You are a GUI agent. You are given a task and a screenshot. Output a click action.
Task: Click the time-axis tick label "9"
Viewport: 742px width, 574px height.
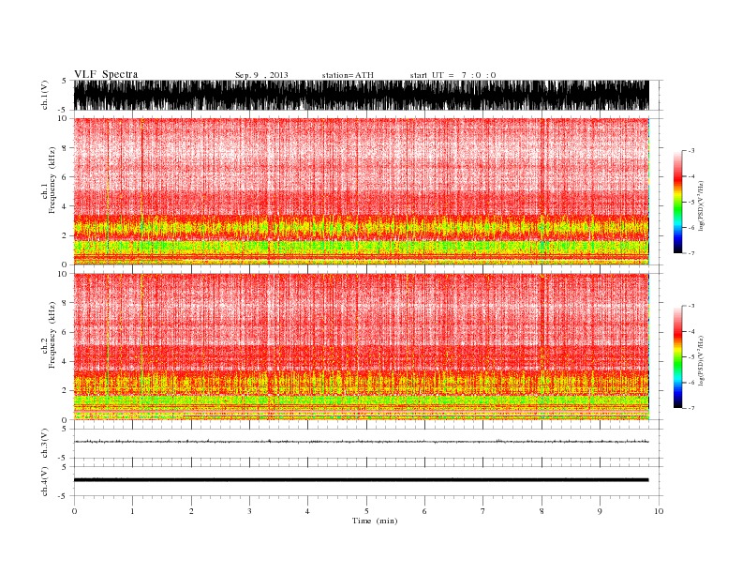point(600,511)
